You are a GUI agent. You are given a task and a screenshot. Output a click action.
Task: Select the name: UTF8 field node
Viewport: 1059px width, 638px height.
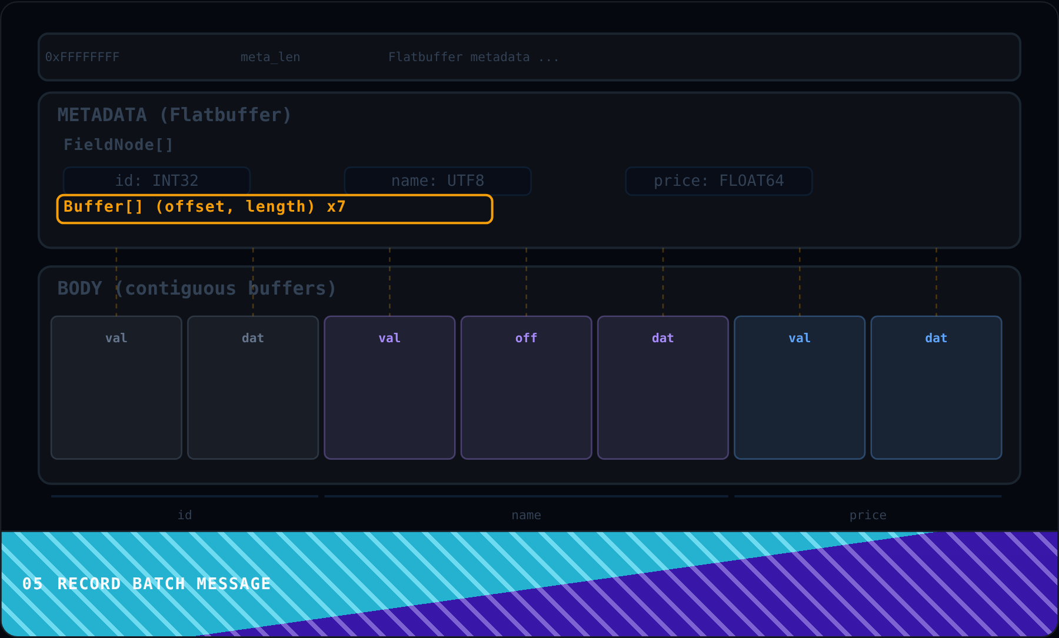tap(438, 181)
